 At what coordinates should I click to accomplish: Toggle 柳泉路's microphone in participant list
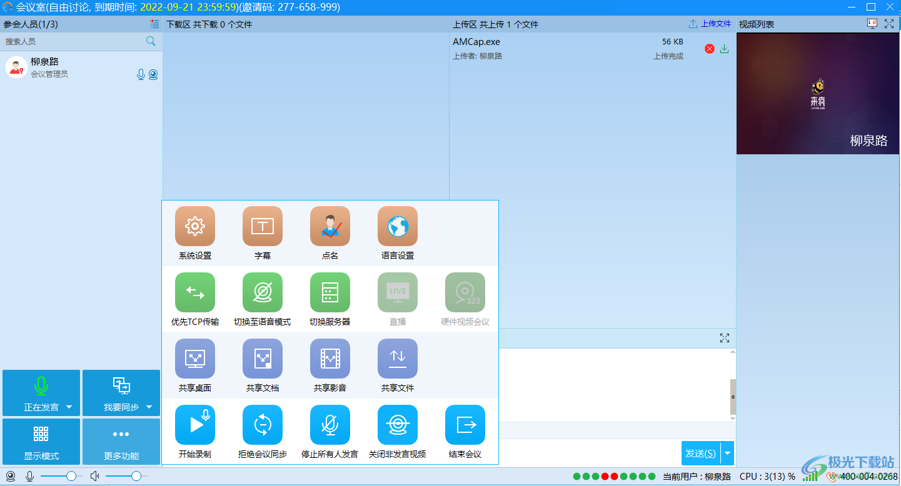(x=141, y=74)
